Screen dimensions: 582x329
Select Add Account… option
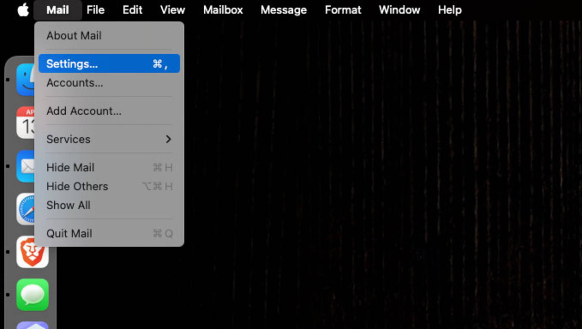(x=109, y=111)
